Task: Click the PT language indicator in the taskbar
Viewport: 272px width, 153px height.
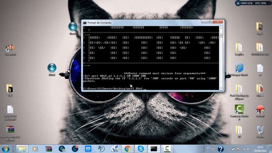Action: 208,148
